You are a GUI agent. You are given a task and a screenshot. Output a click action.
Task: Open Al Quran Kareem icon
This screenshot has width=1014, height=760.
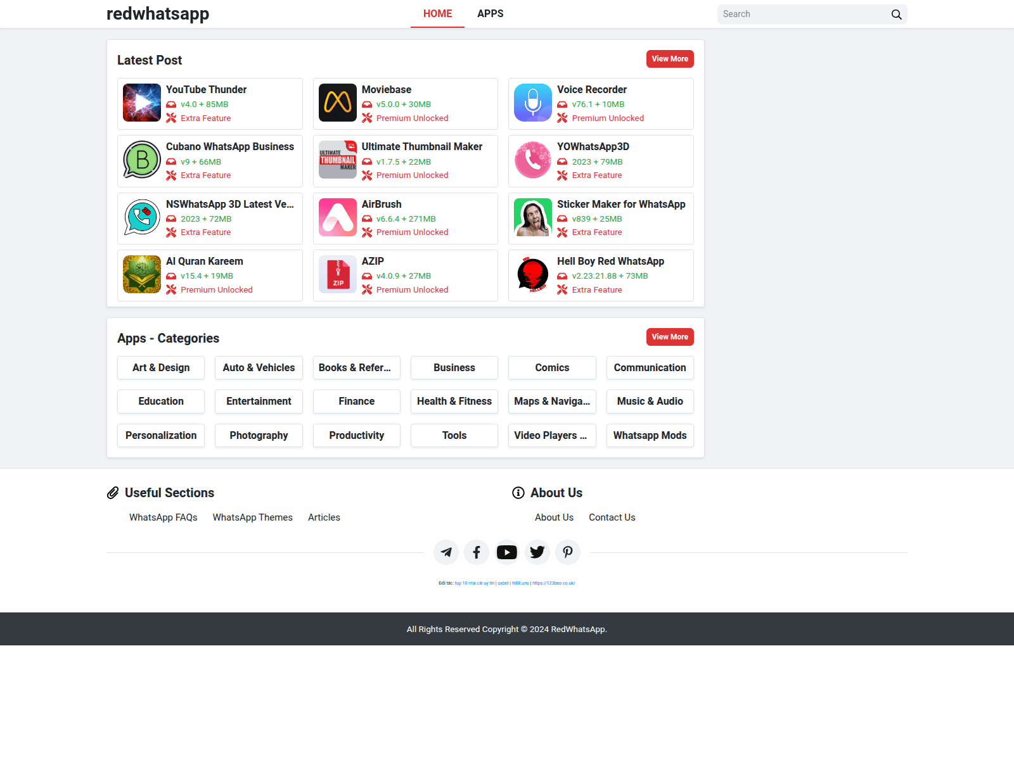(x=142, y=274)
